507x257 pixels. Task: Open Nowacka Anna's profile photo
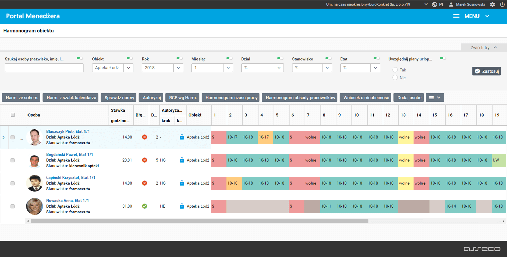(x=35, y=206)
